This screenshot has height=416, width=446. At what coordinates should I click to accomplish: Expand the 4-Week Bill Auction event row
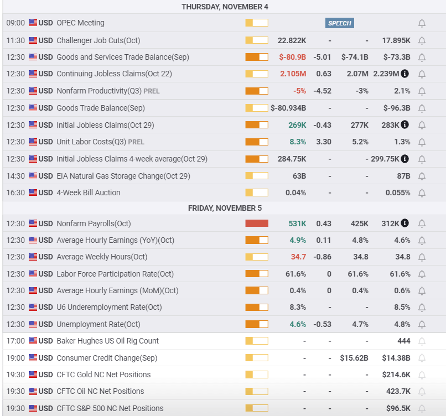[89, 193]
